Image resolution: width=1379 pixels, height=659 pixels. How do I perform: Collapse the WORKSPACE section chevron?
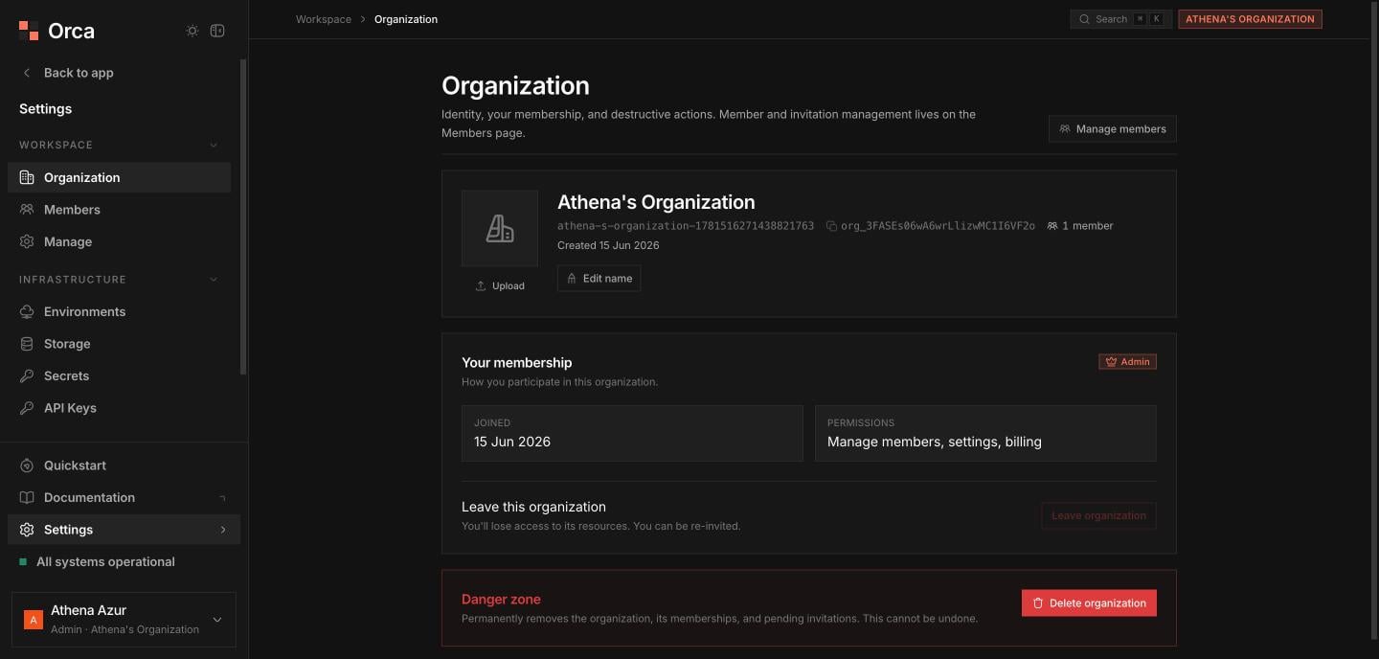(214, 146)
